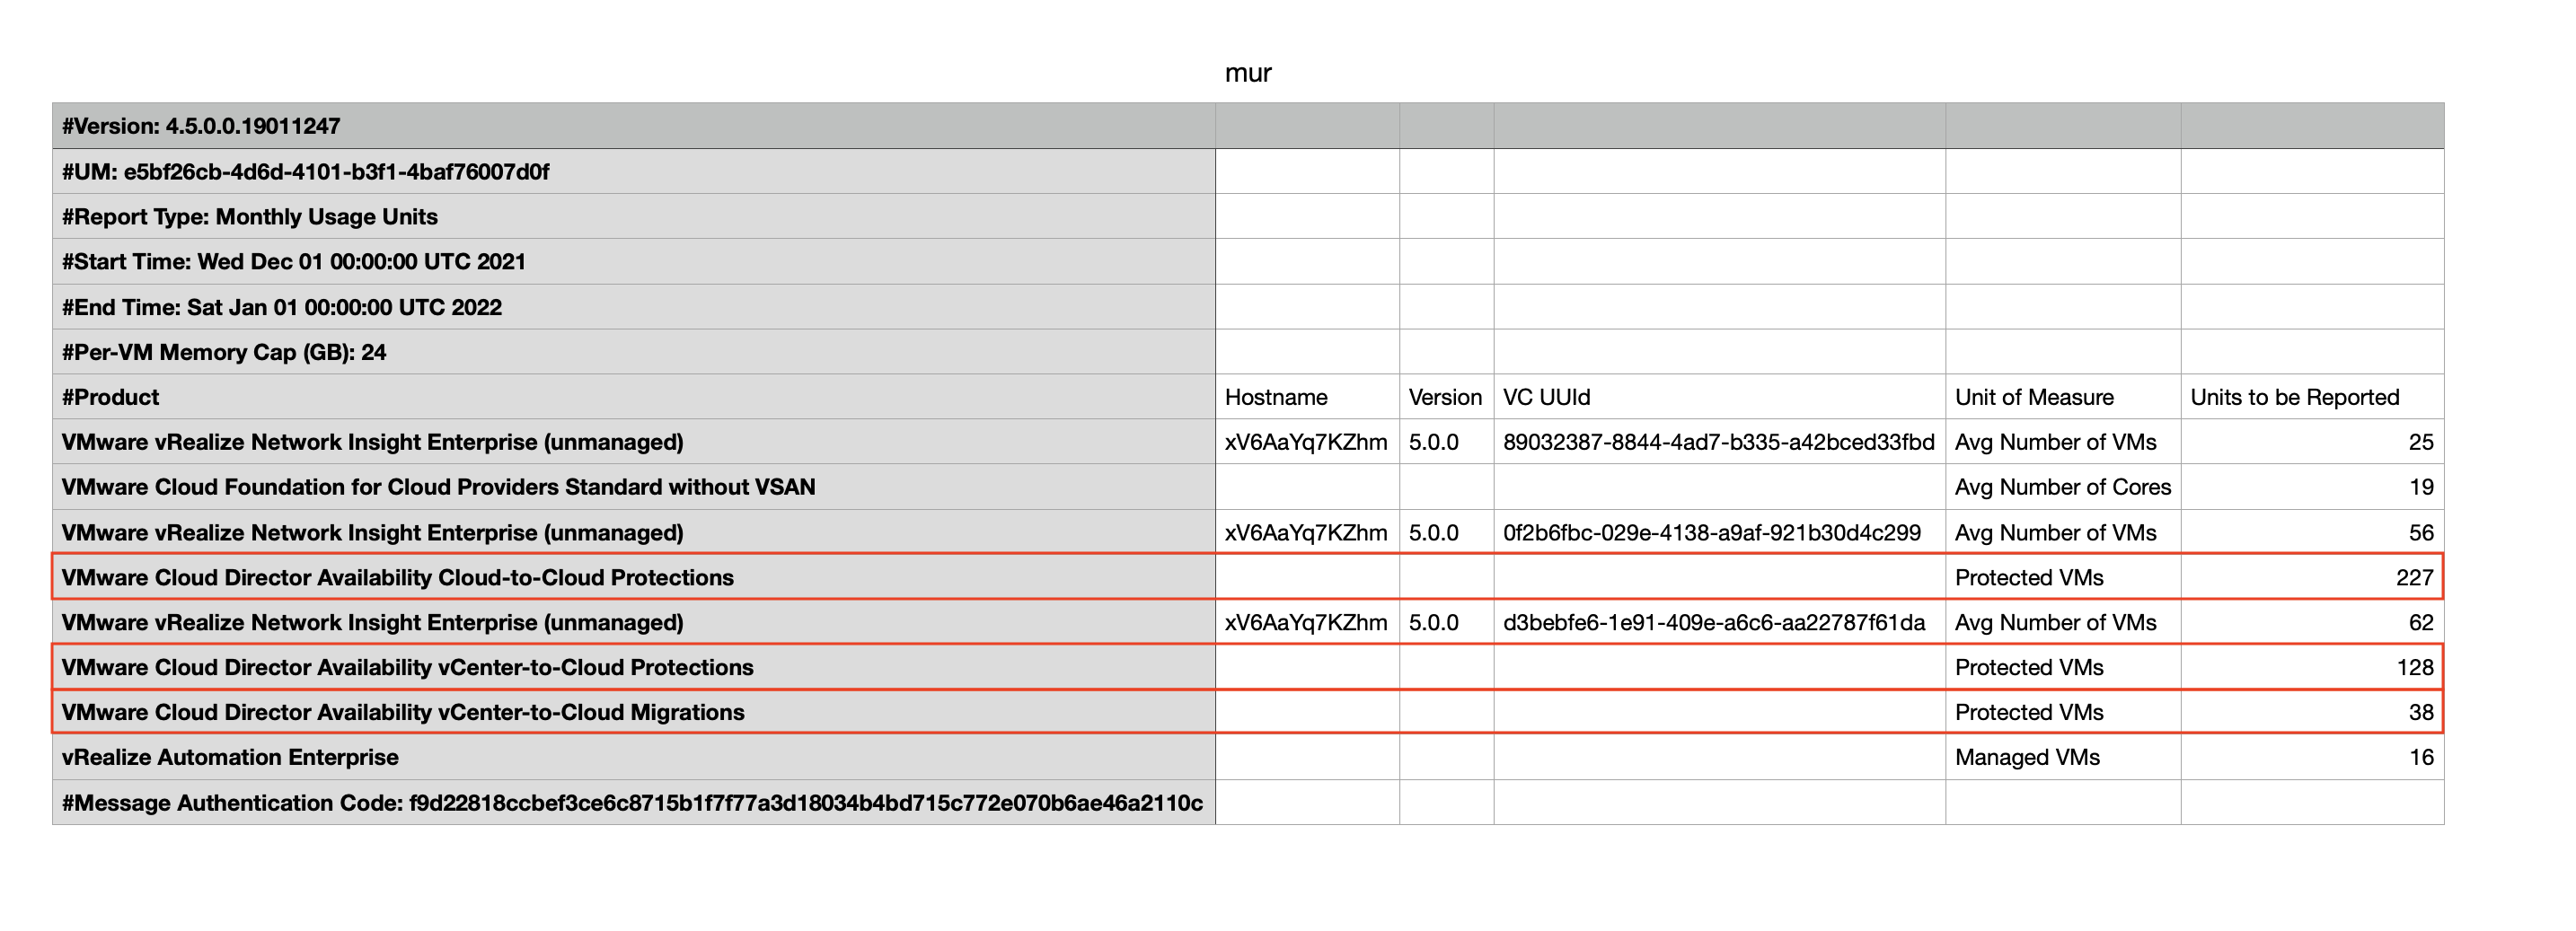Select the "#Start Time: Wed Dec 01" cell

[634, 261]
